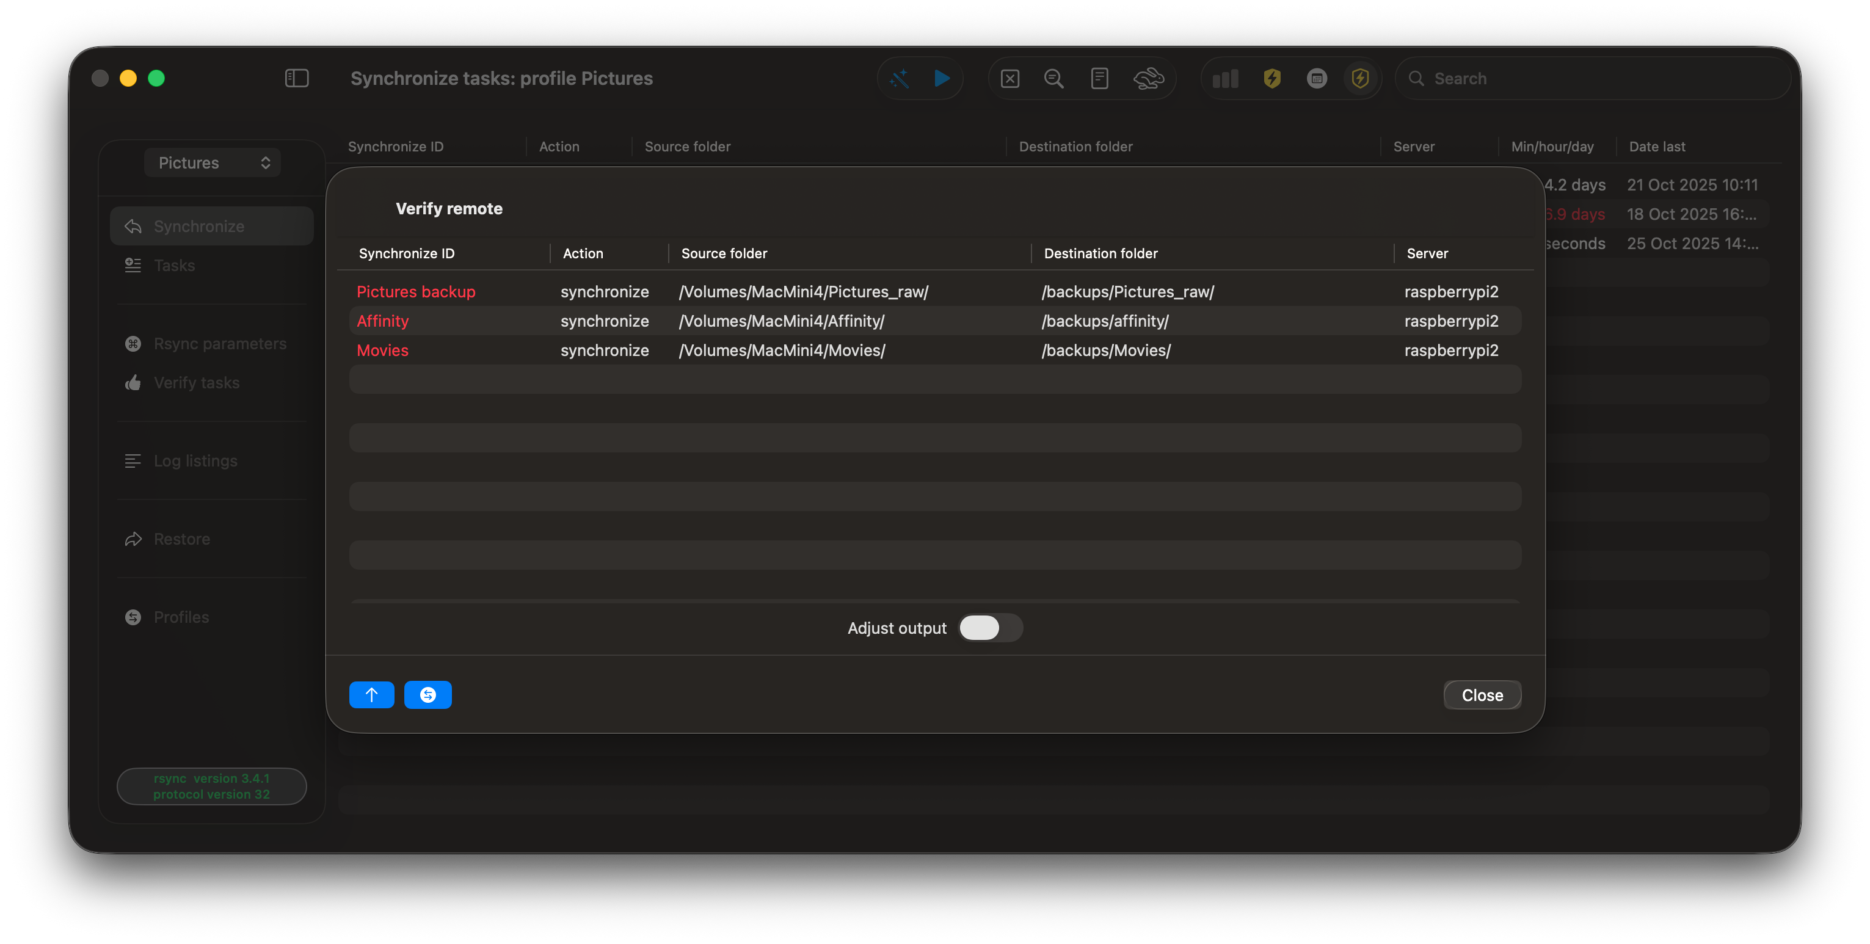Open the bar chart statistics icon
This screenshot has width=1870, height=944.
tap(1225, 78)
